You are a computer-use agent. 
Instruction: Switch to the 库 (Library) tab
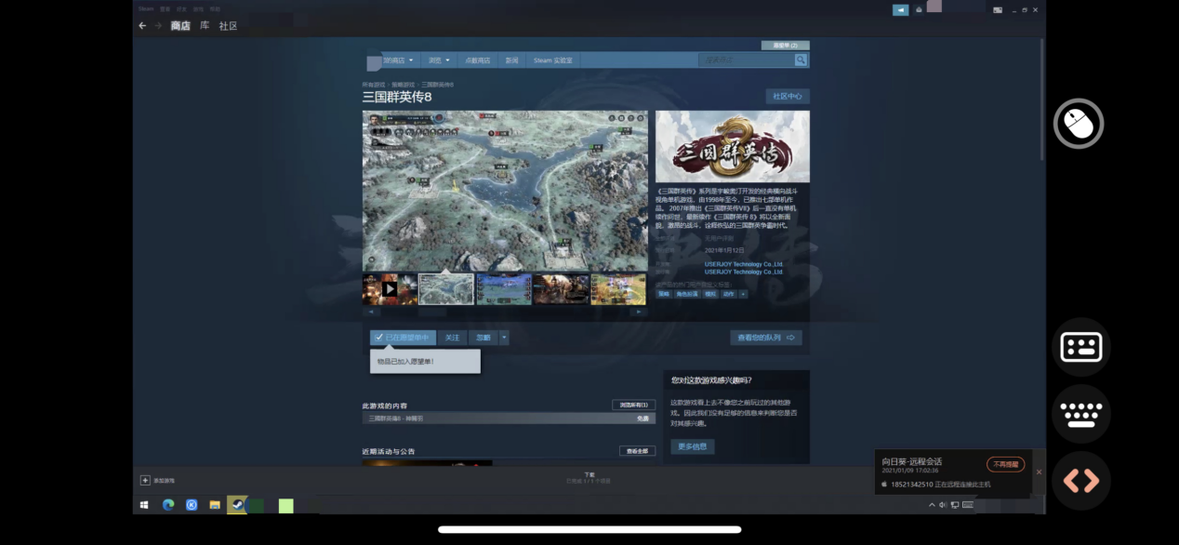(205, 26)
